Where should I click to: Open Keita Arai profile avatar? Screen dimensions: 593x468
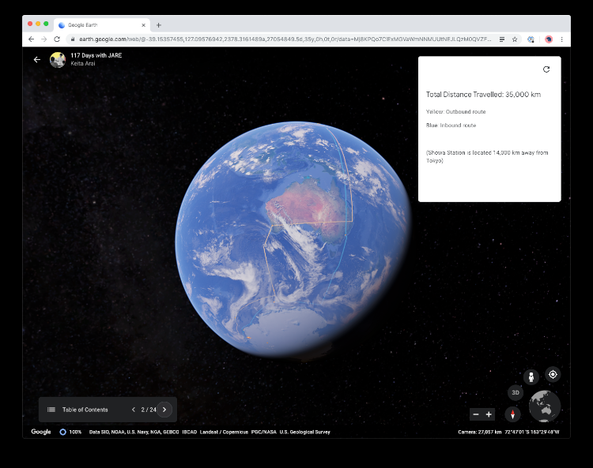(x=58, y=60)
